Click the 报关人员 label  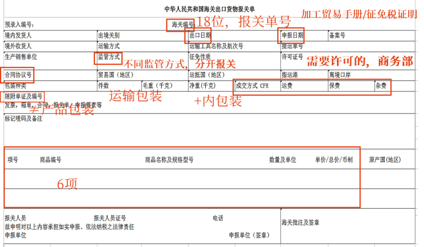pos(15,218)
